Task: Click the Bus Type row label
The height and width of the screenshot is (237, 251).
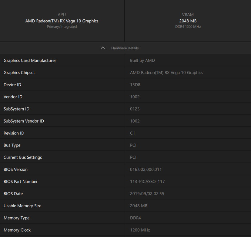Action: coord(12,145)
